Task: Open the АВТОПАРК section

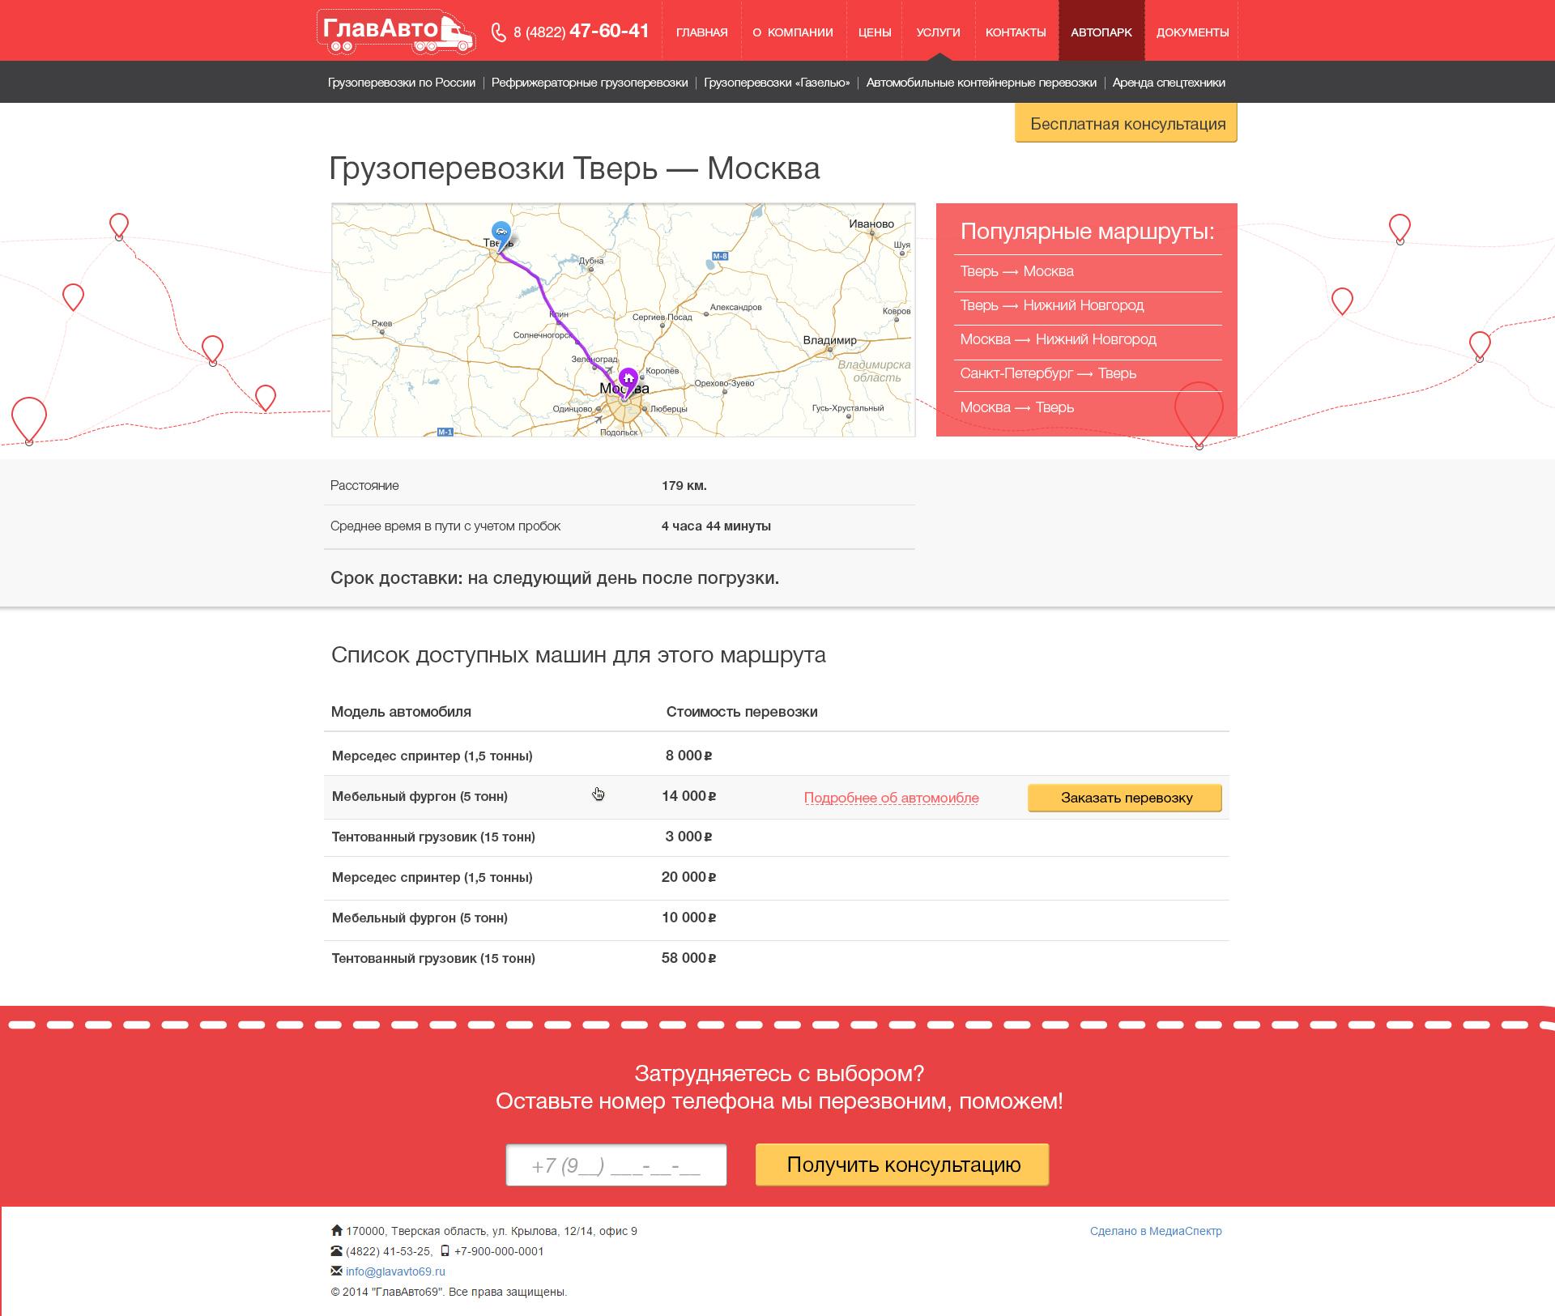Action: pos(1101,32)
